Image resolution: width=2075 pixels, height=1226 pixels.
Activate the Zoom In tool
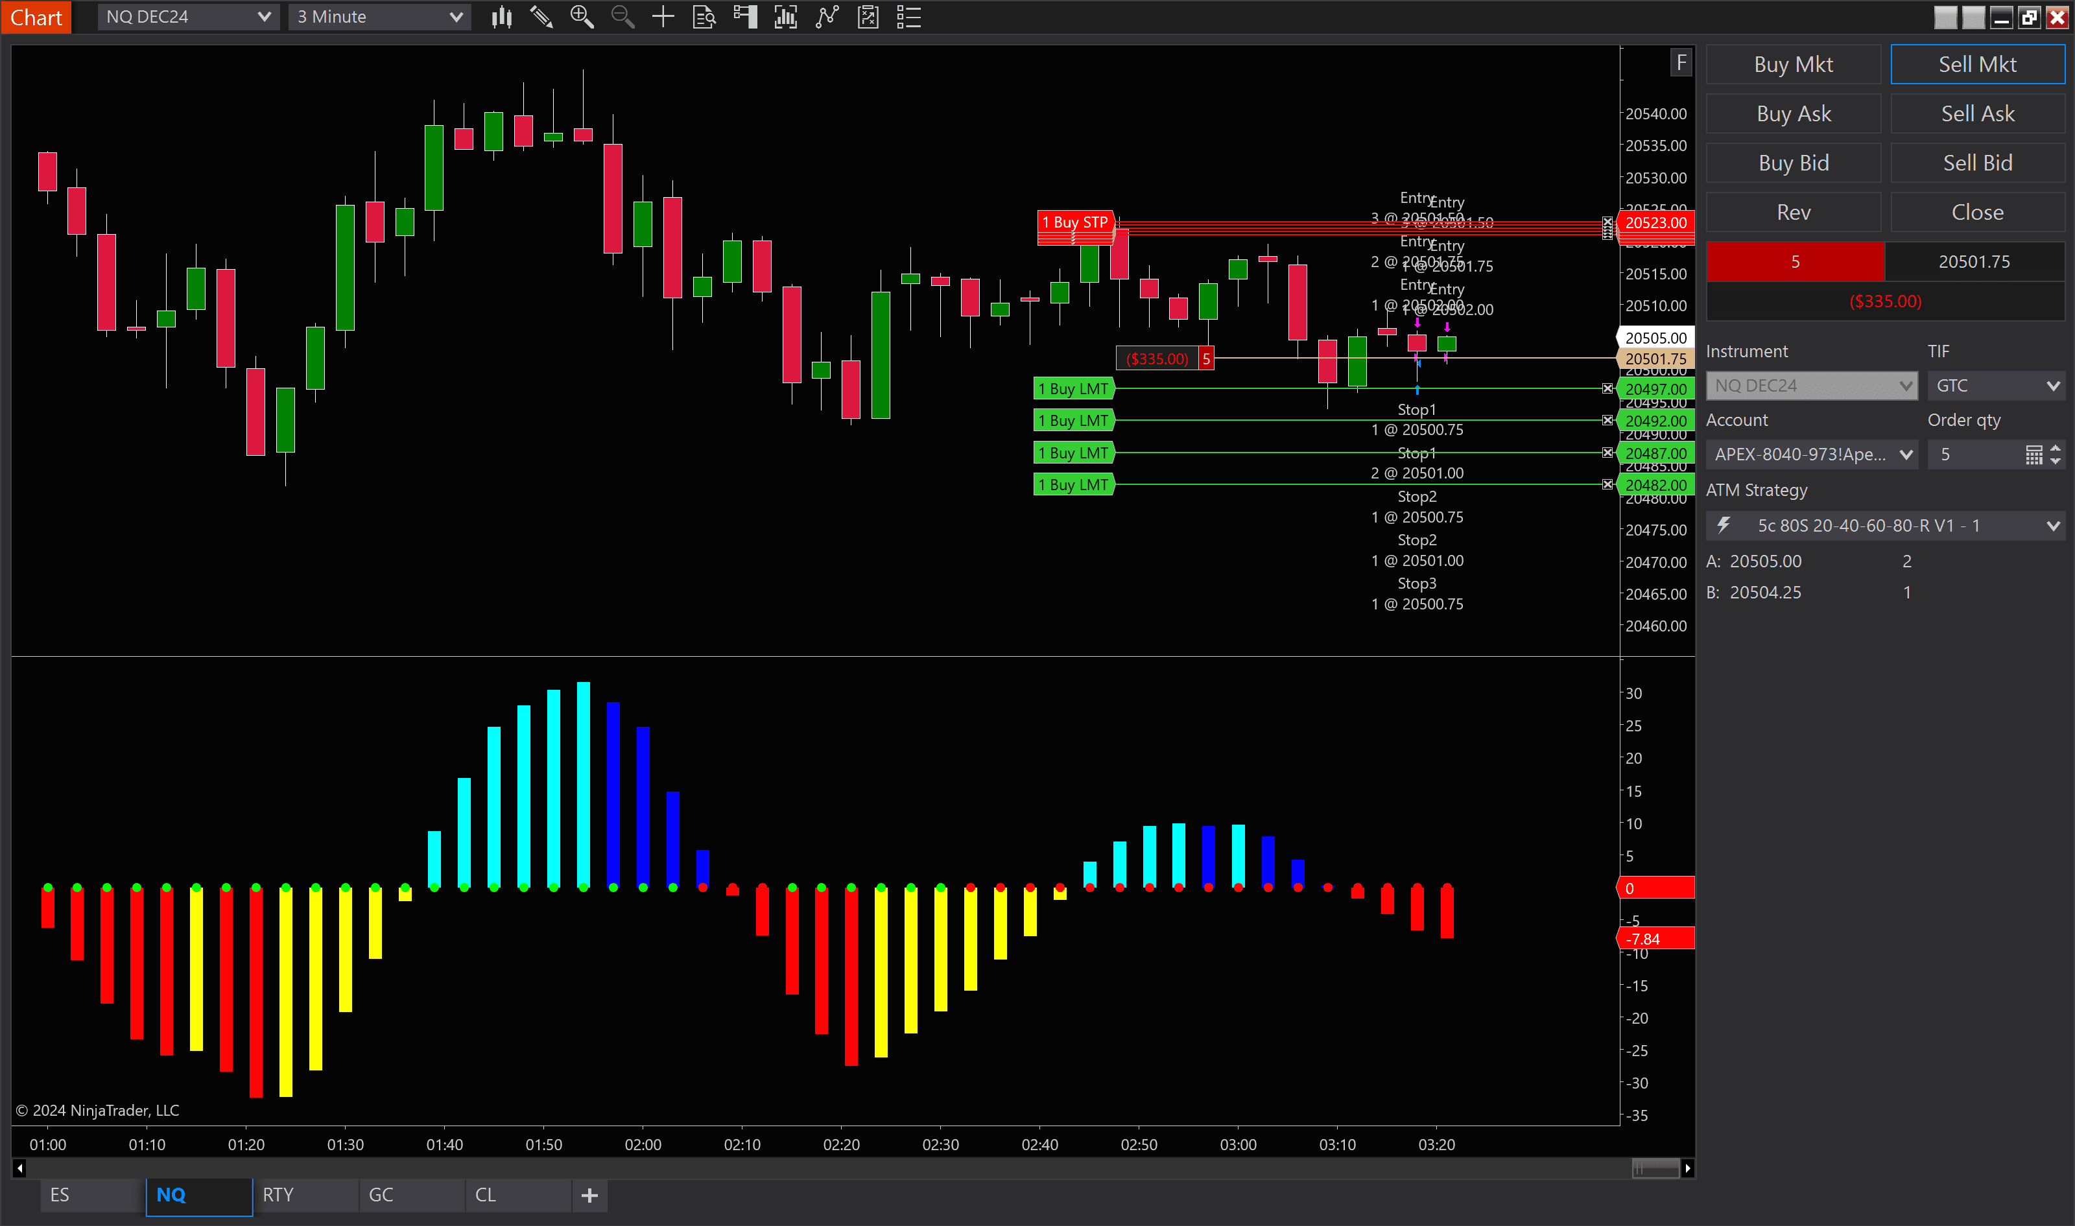coord(582,16)
